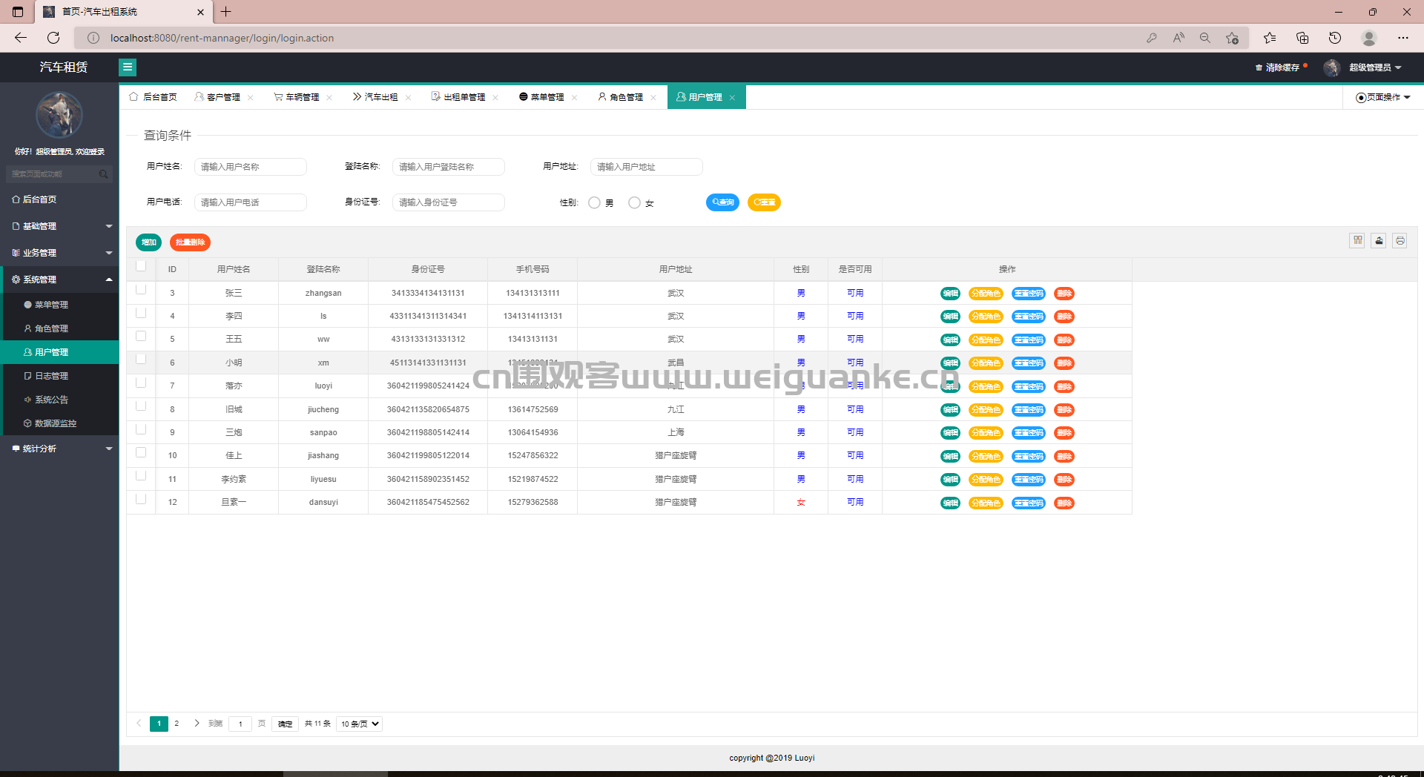Close the 出租单管理 tab

[495, 98]
